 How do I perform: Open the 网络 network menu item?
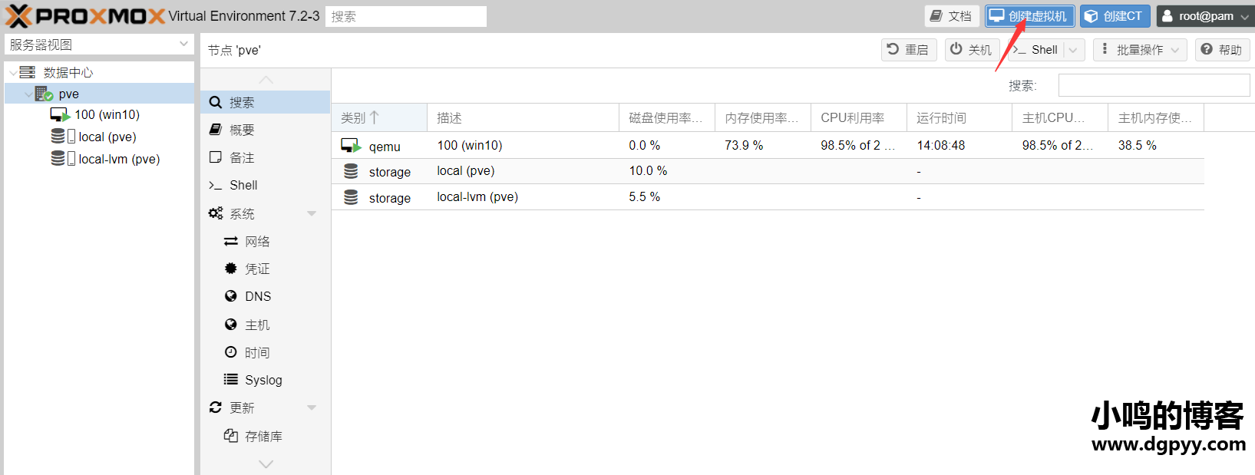[x=256, y=242]
